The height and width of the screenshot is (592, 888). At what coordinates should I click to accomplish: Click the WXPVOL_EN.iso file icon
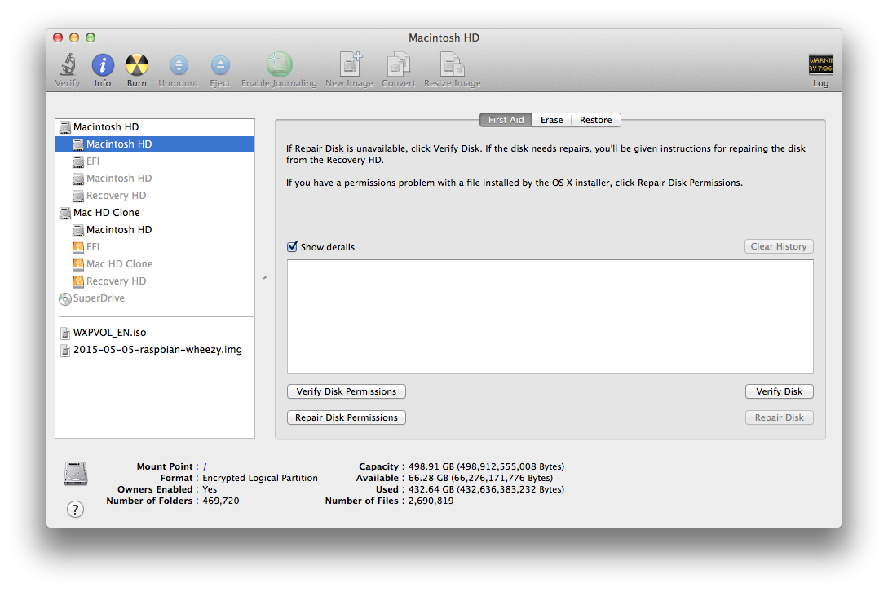click(x=65, y=334)
